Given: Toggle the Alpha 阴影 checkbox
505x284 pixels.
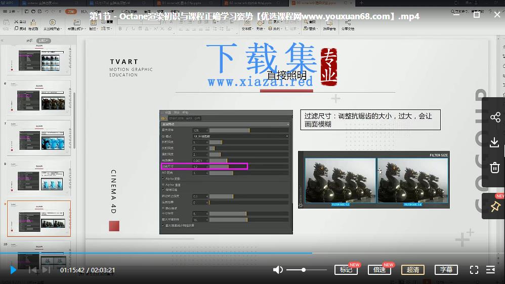Looking at the screenshot, I should (163, 179).
